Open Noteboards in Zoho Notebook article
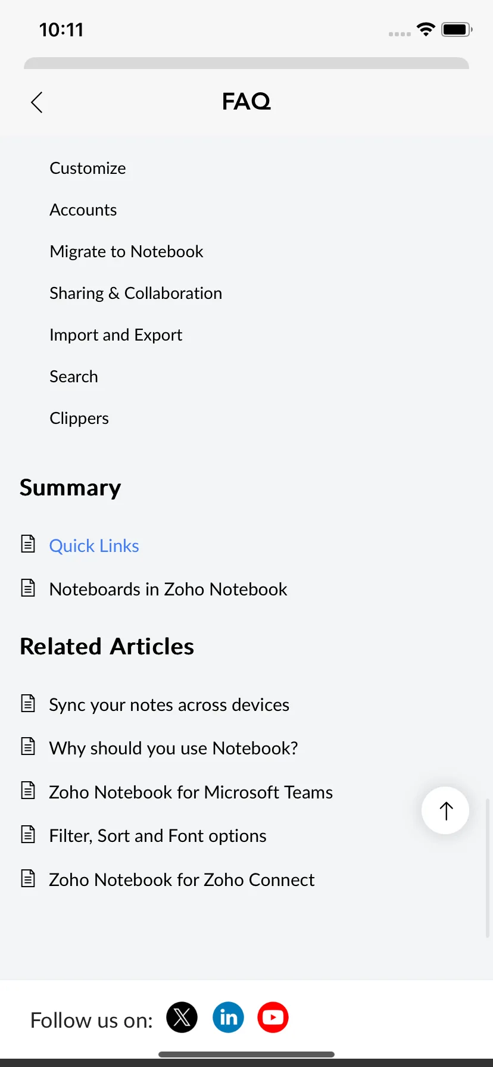493x1067 pixels. [169, 589]
